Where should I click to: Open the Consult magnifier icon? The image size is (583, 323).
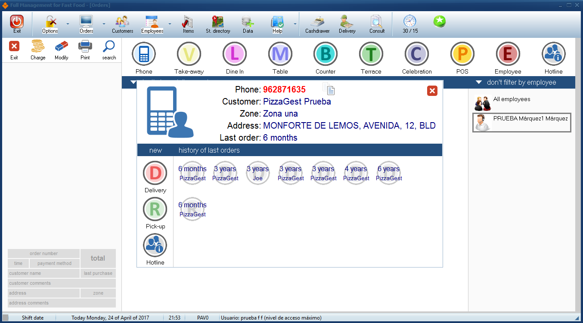(x=377, y=22)
